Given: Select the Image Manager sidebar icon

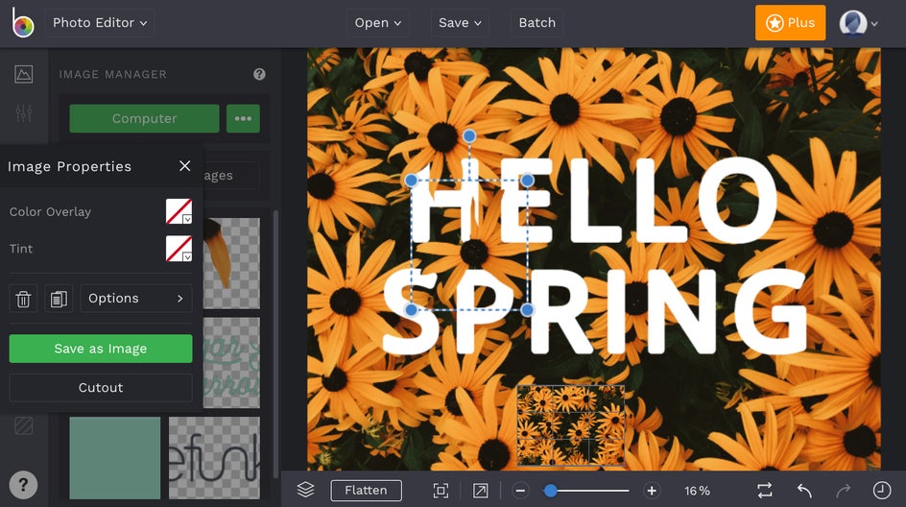Looking at the screenshot, I should (24, 74).
